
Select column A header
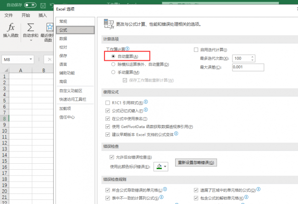pyautogui.click(x=21, y=70)
